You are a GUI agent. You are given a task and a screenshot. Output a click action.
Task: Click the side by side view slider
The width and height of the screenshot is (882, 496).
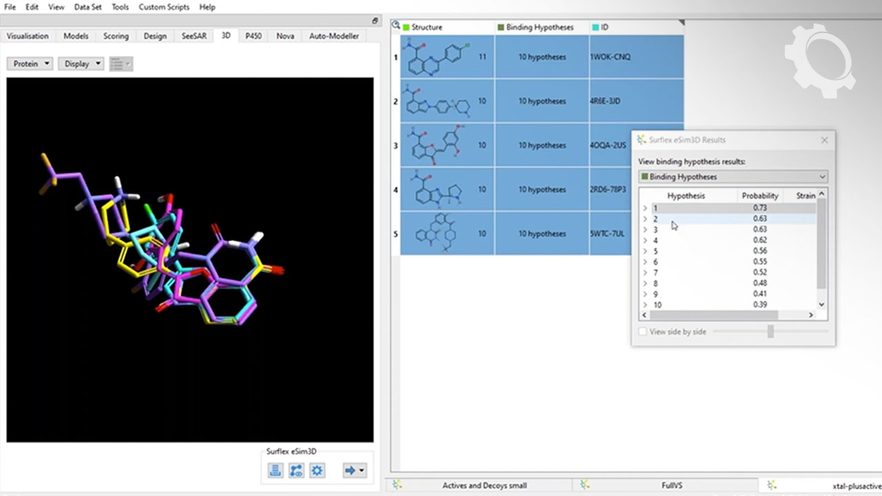(x=770, y=331)
